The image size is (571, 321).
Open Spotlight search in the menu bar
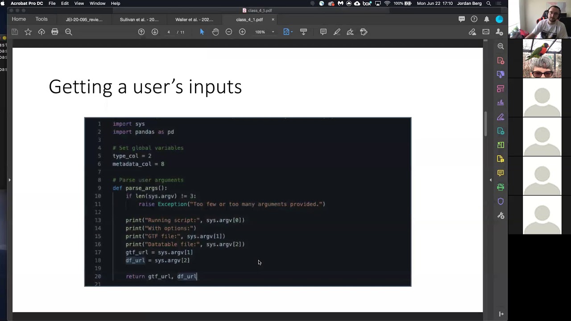pos(488,3)
